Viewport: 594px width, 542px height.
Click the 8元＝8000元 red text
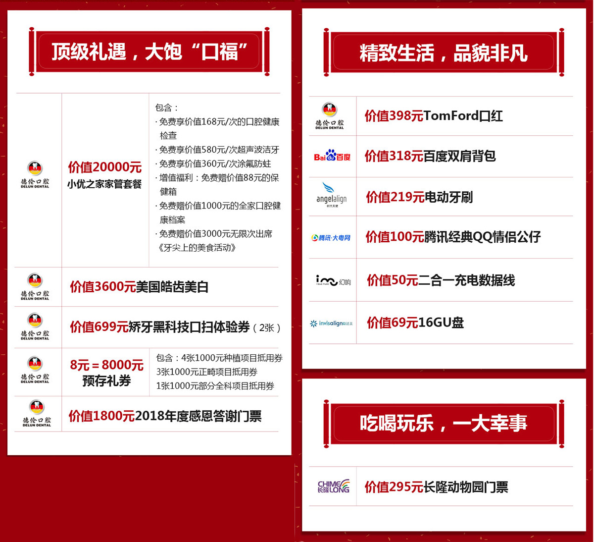[x=106, y=365]
